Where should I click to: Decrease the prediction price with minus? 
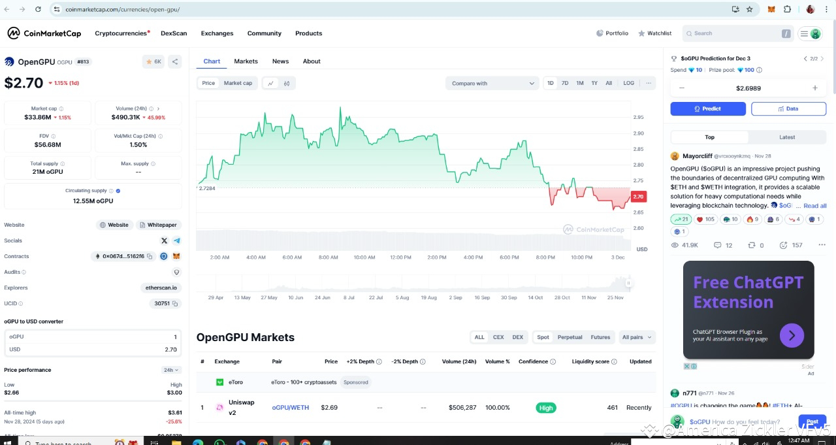(682, 88)
